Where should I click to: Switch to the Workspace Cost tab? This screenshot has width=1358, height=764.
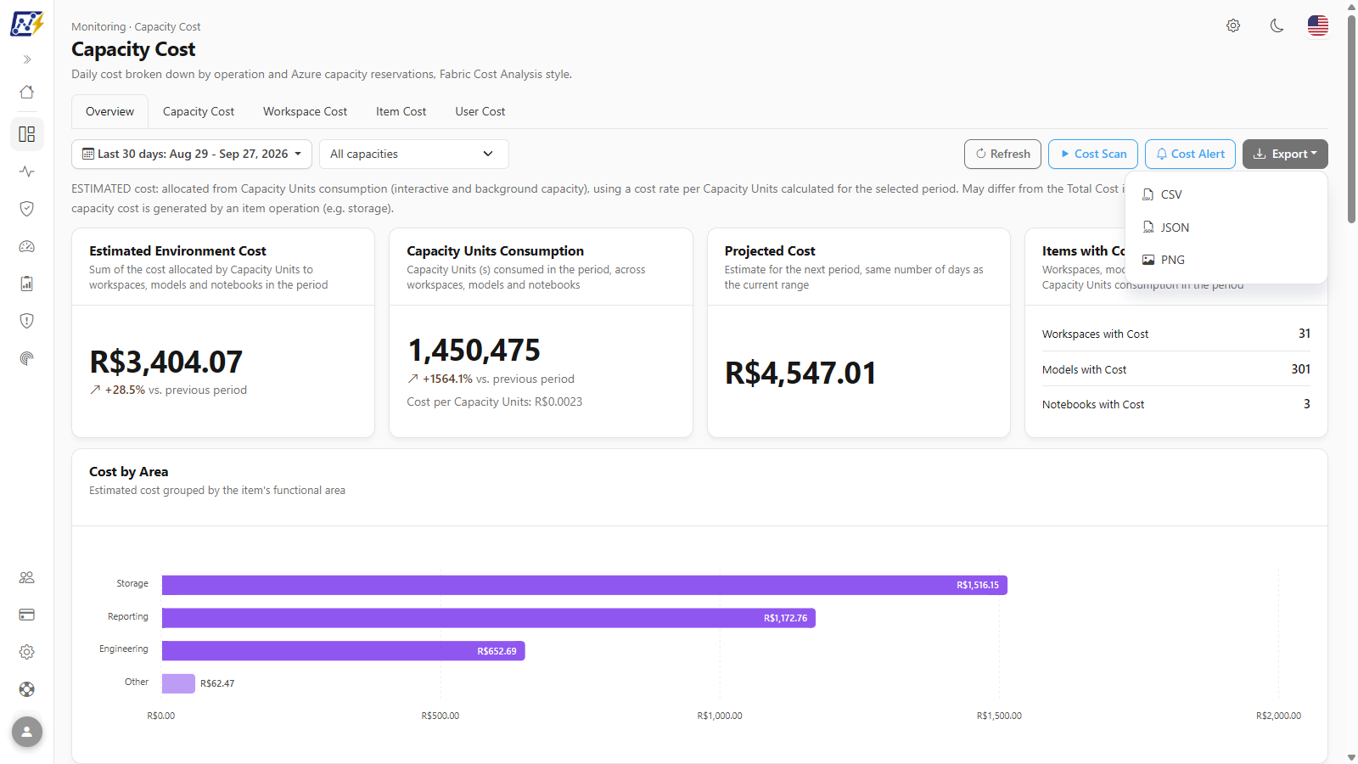306,111
